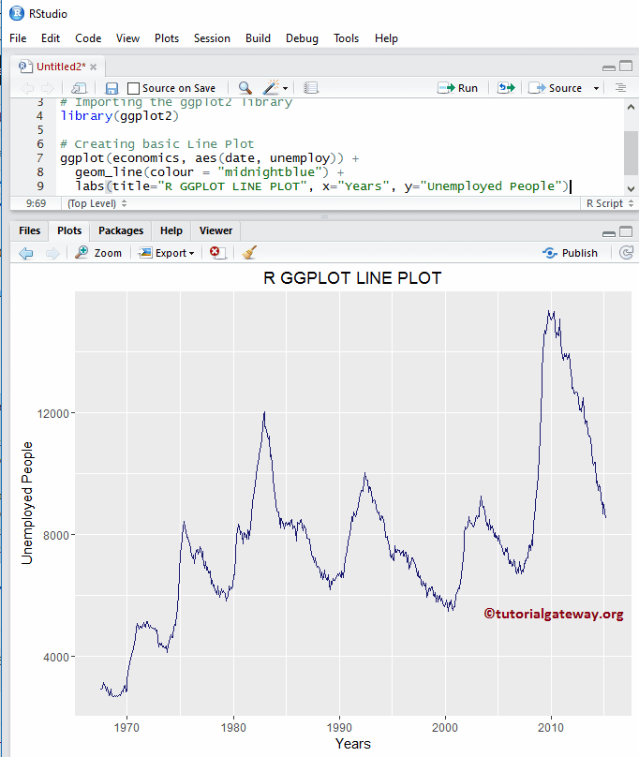
Task: Toggle the Source on Save checkbox
Action: [x=133, y=88]
